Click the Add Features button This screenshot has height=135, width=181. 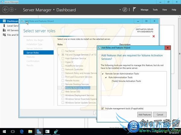[144, 115]
